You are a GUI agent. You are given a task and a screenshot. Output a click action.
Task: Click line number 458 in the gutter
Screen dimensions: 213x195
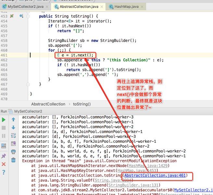point(4,41)
